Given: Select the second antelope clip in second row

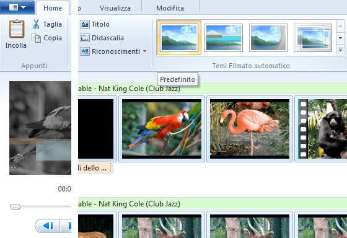Looking at the screenshot, I should pyautogui.click(x=250, y=225).
